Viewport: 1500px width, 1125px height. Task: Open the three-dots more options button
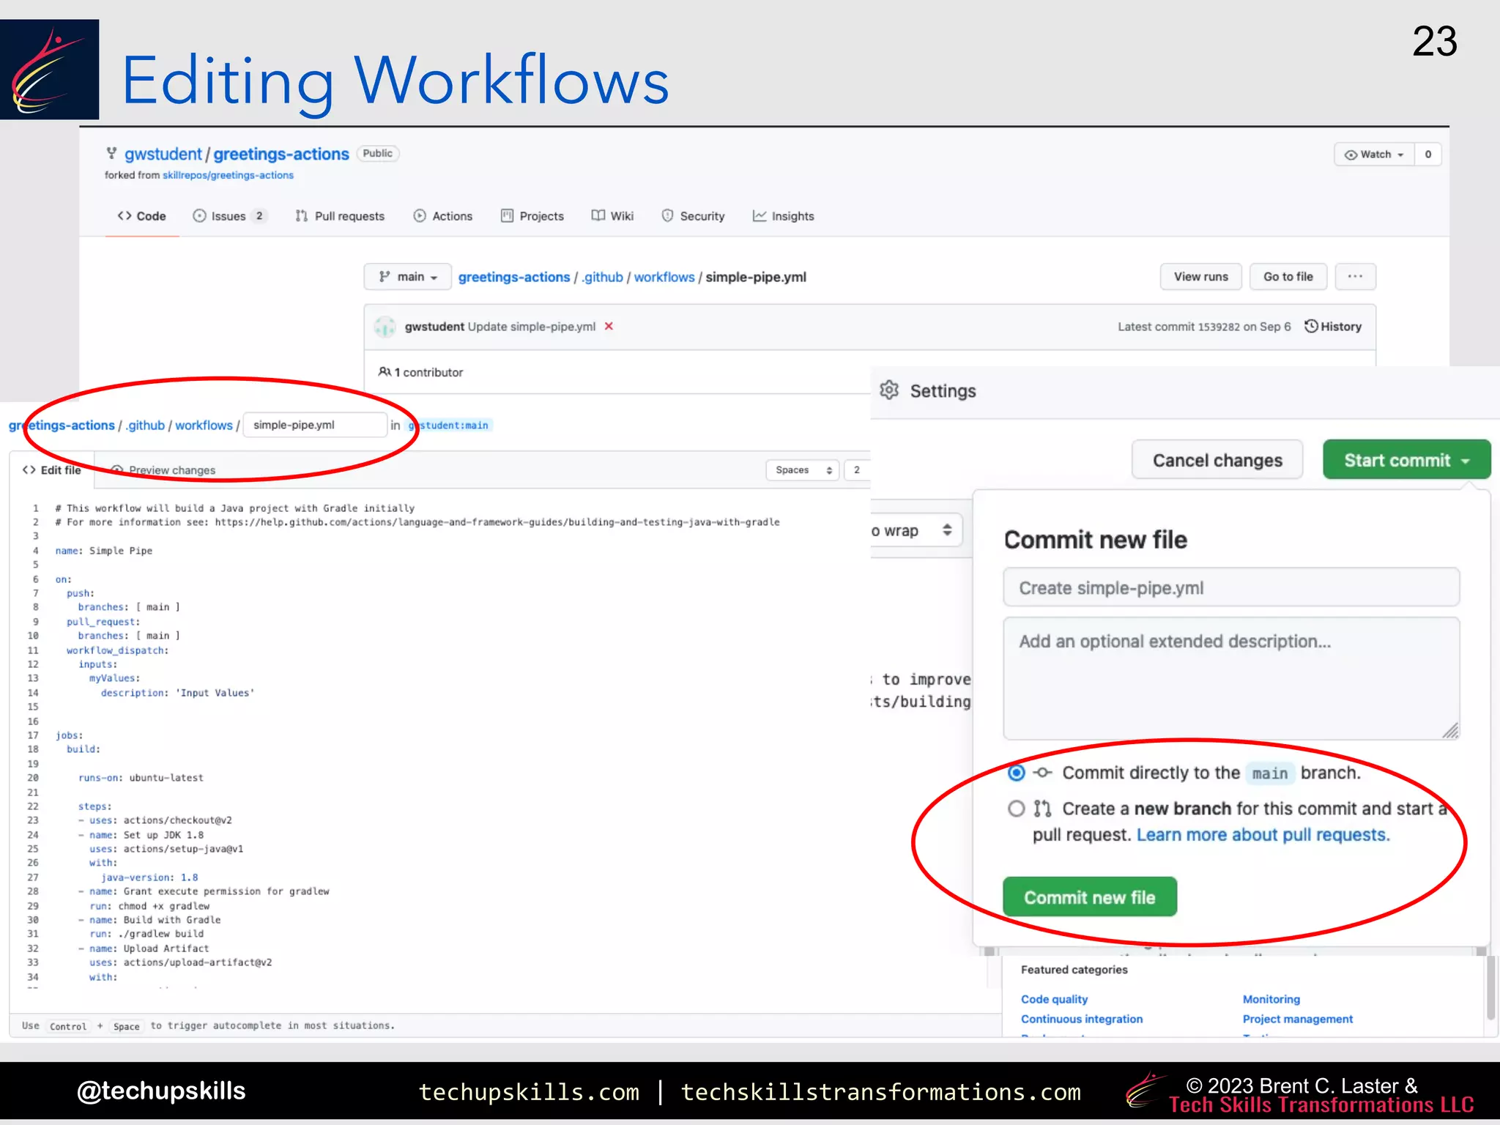pos(1355,277)
